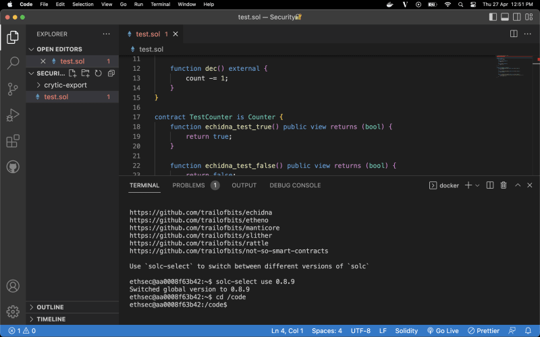Open editor more actions ellipsis
540x337 pixels.
click(527, 34)
